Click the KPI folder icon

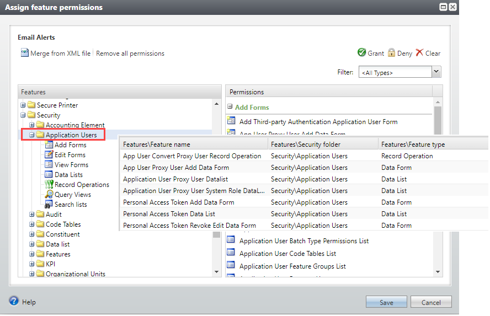(x=40, y=264)
